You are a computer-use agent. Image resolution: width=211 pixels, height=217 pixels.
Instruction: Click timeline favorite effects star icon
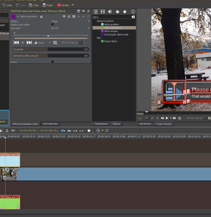pos(89,130)
